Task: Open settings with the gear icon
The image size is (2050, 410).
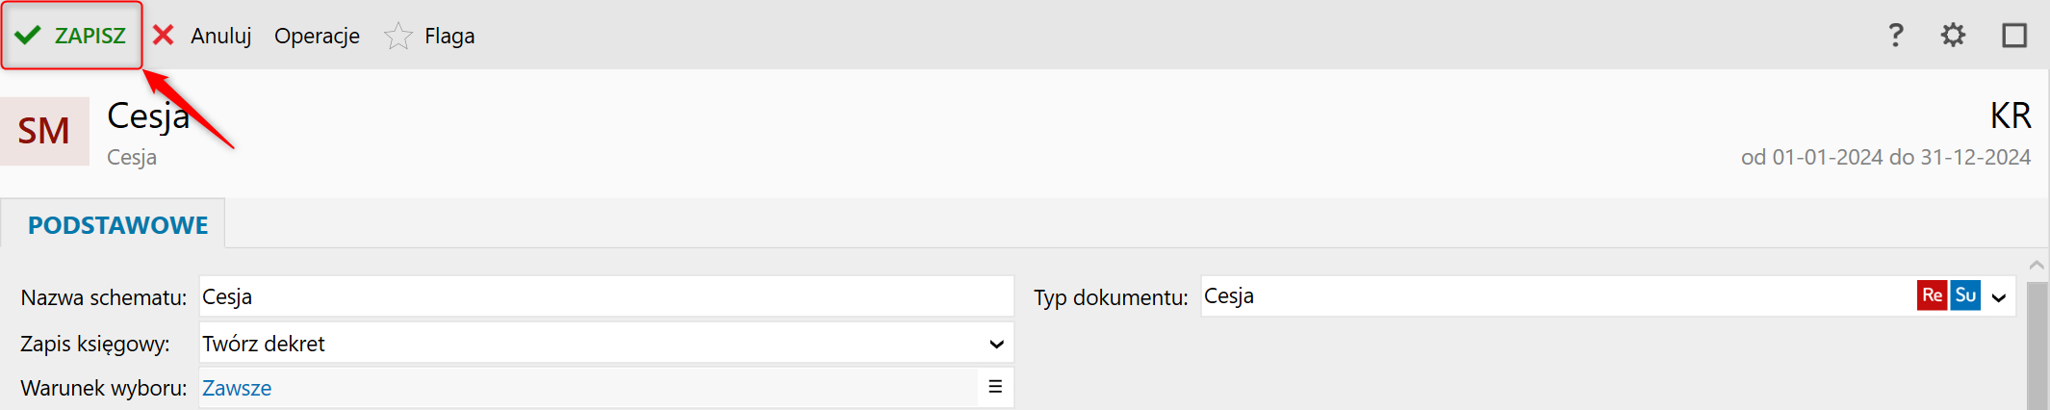Action: pos(1953,36)
